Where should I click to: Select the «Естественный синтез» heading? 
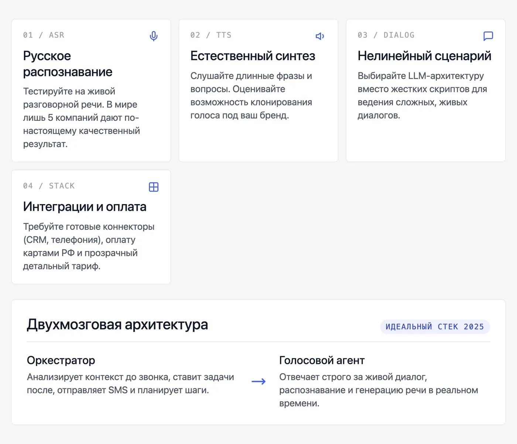253,56
